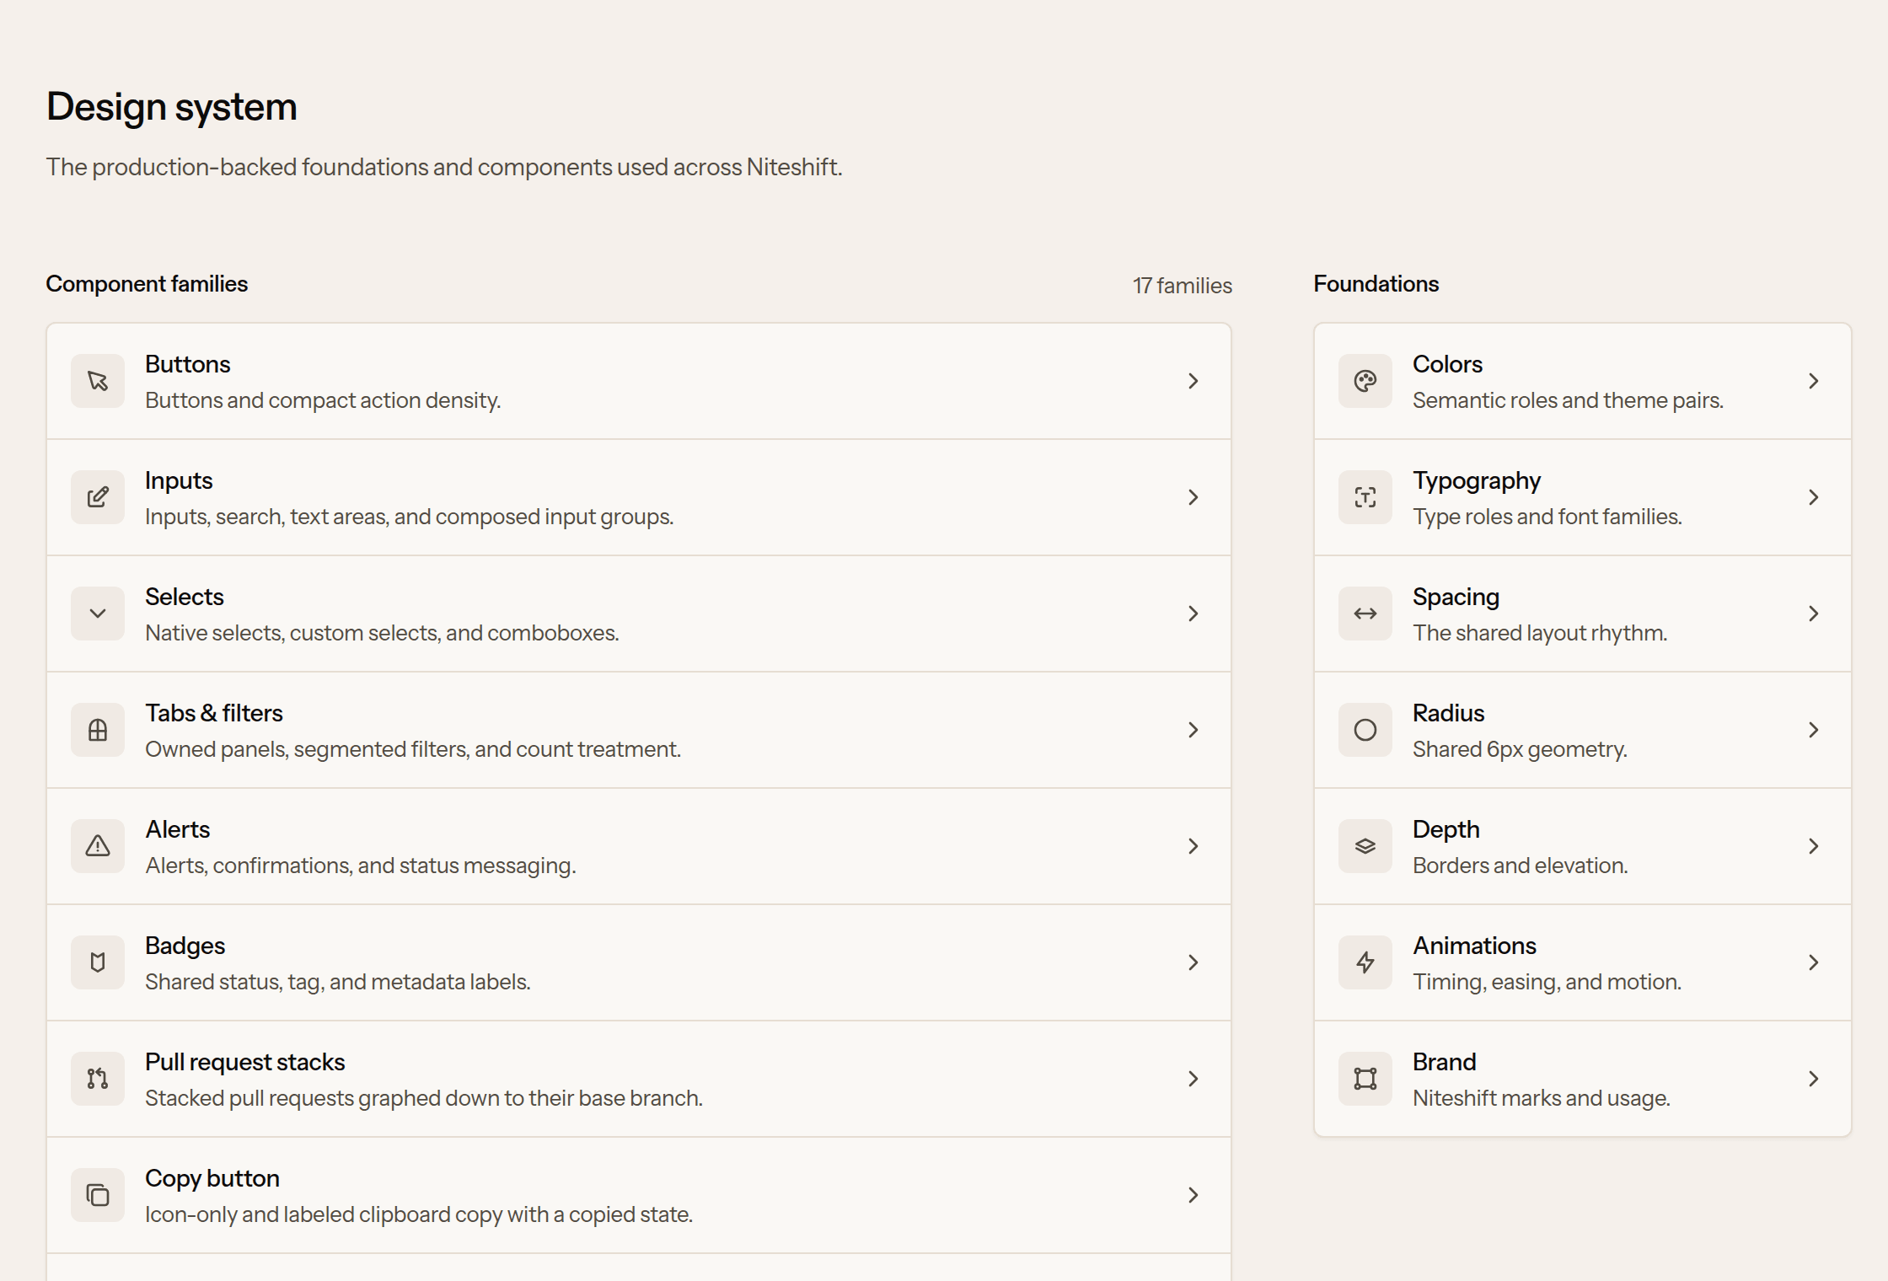The width and height of the screenshot is (1888, 1281).
Task: Click the Brand frame icon
Action: (1365, 1079)
